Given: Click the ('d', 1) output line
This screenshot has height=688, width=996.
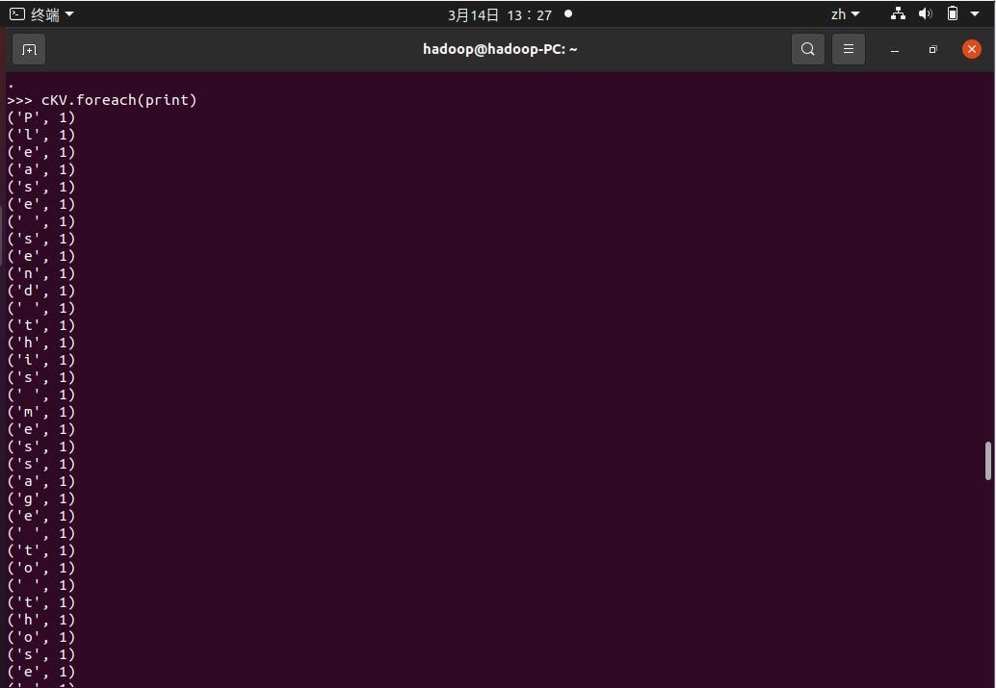Looking at the screenshot, I should 41,291.
